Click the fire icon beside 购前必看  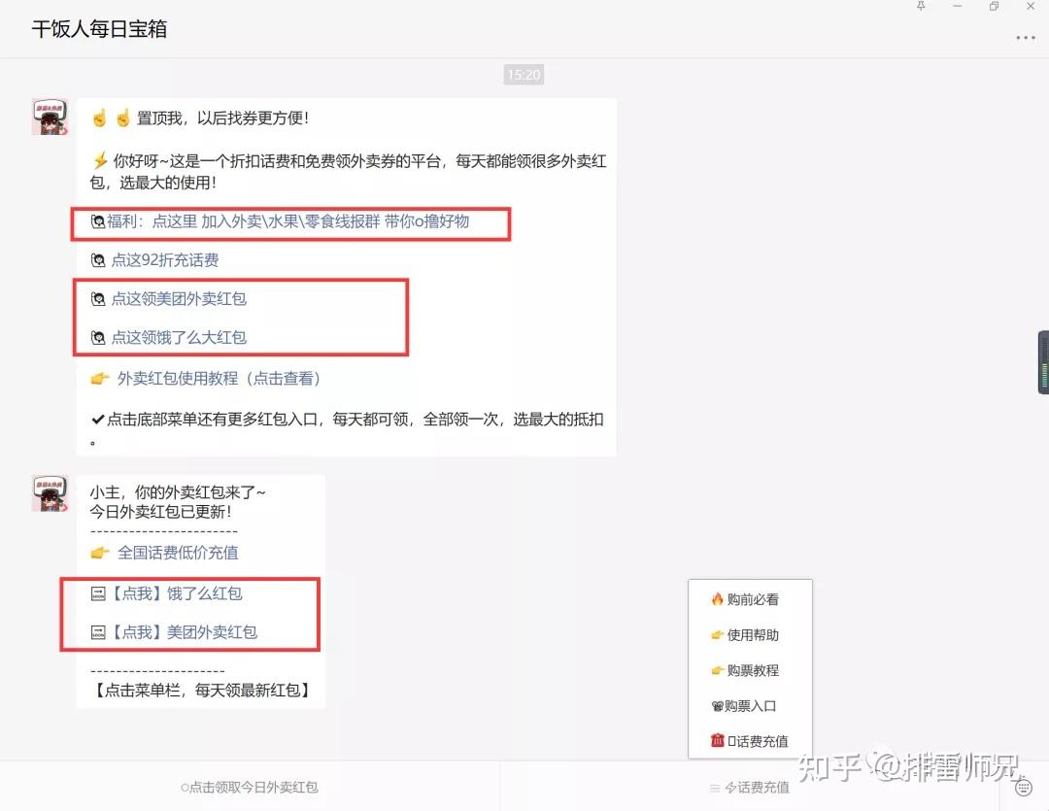[x=717, y=599]
